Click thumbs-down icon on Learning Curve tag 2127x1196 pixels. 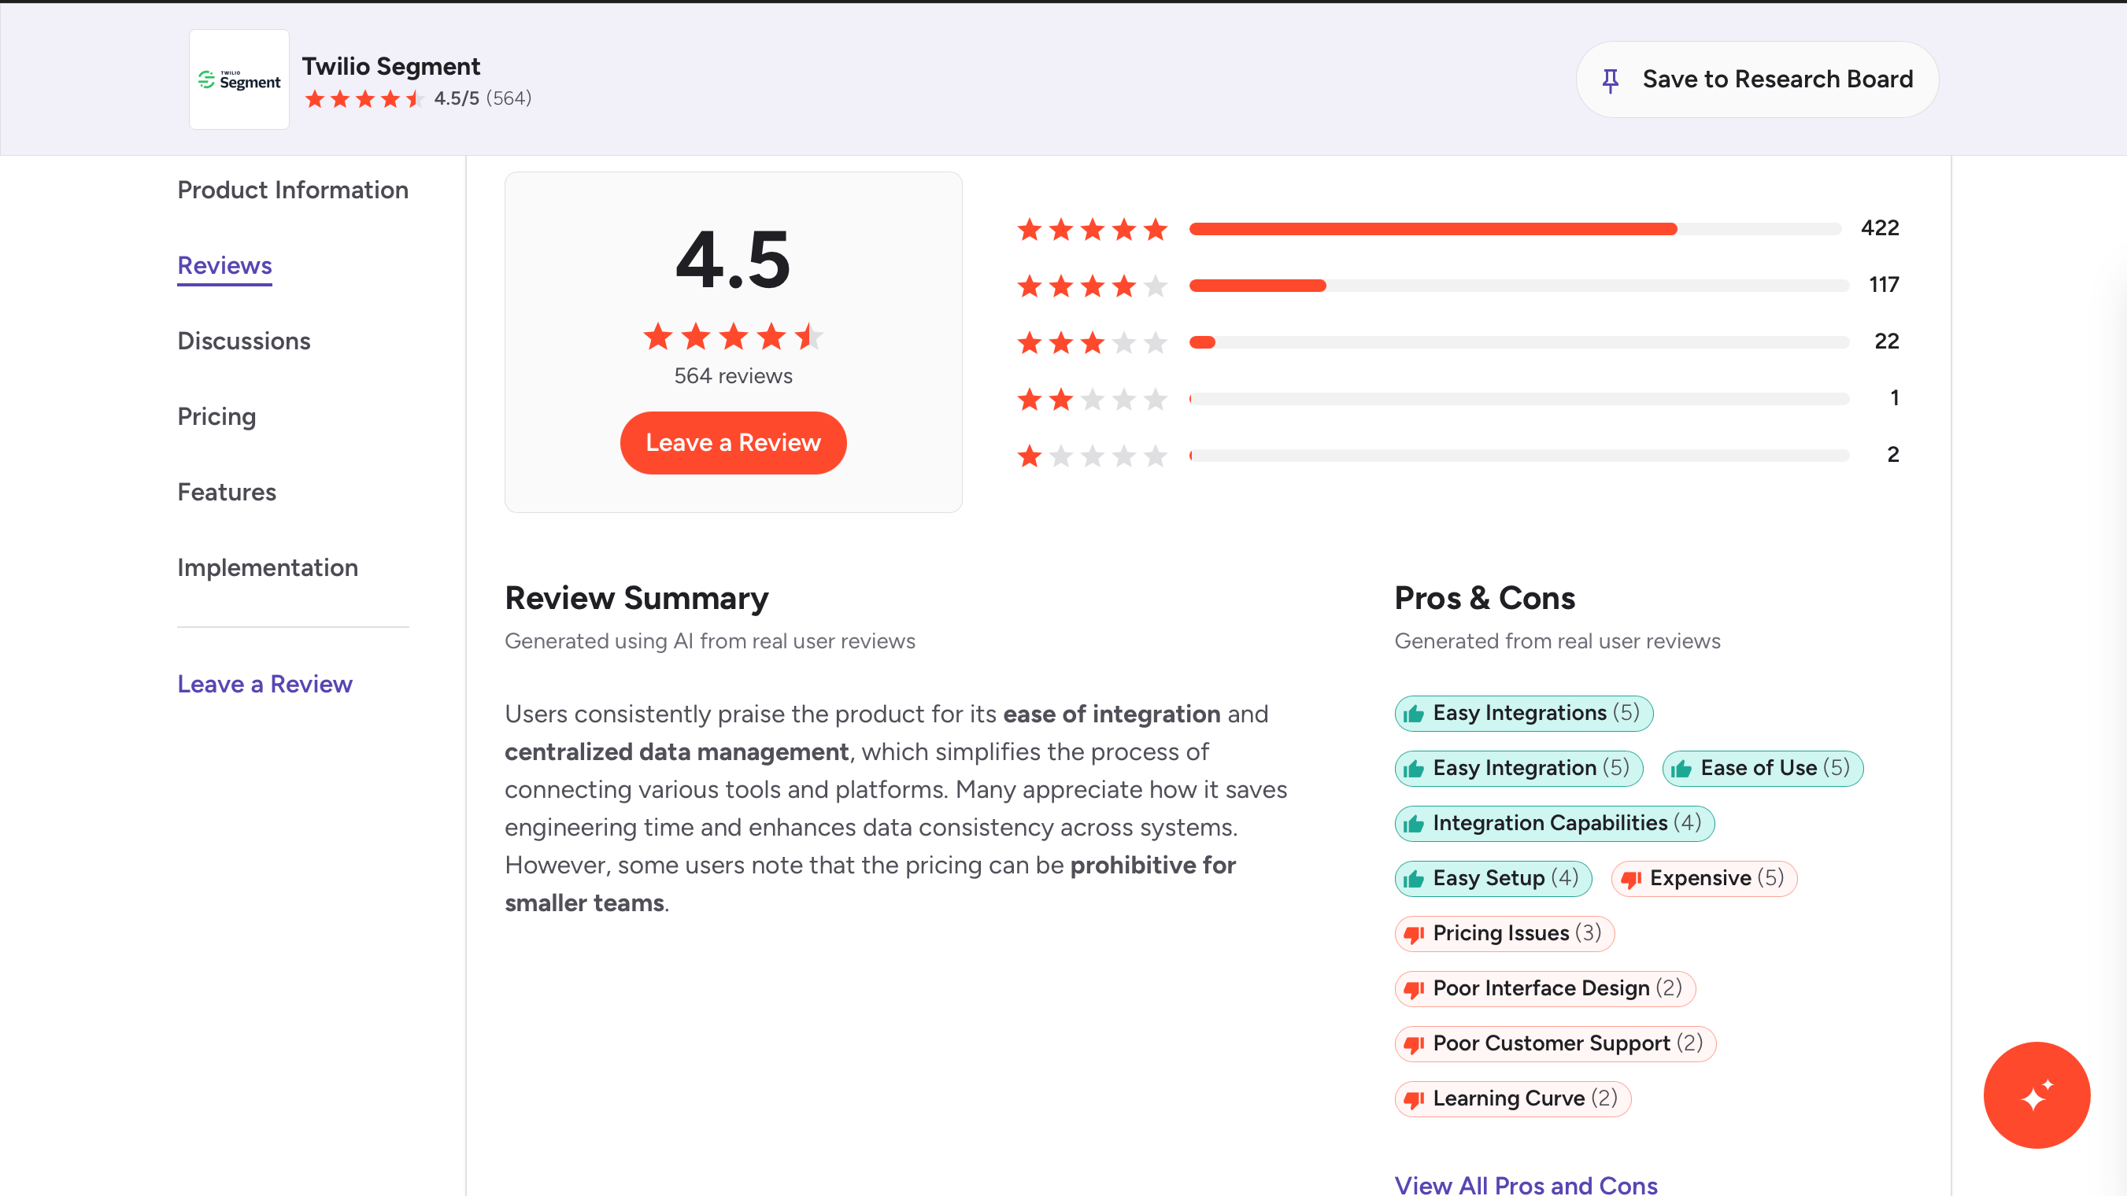click(1414, 1099)
